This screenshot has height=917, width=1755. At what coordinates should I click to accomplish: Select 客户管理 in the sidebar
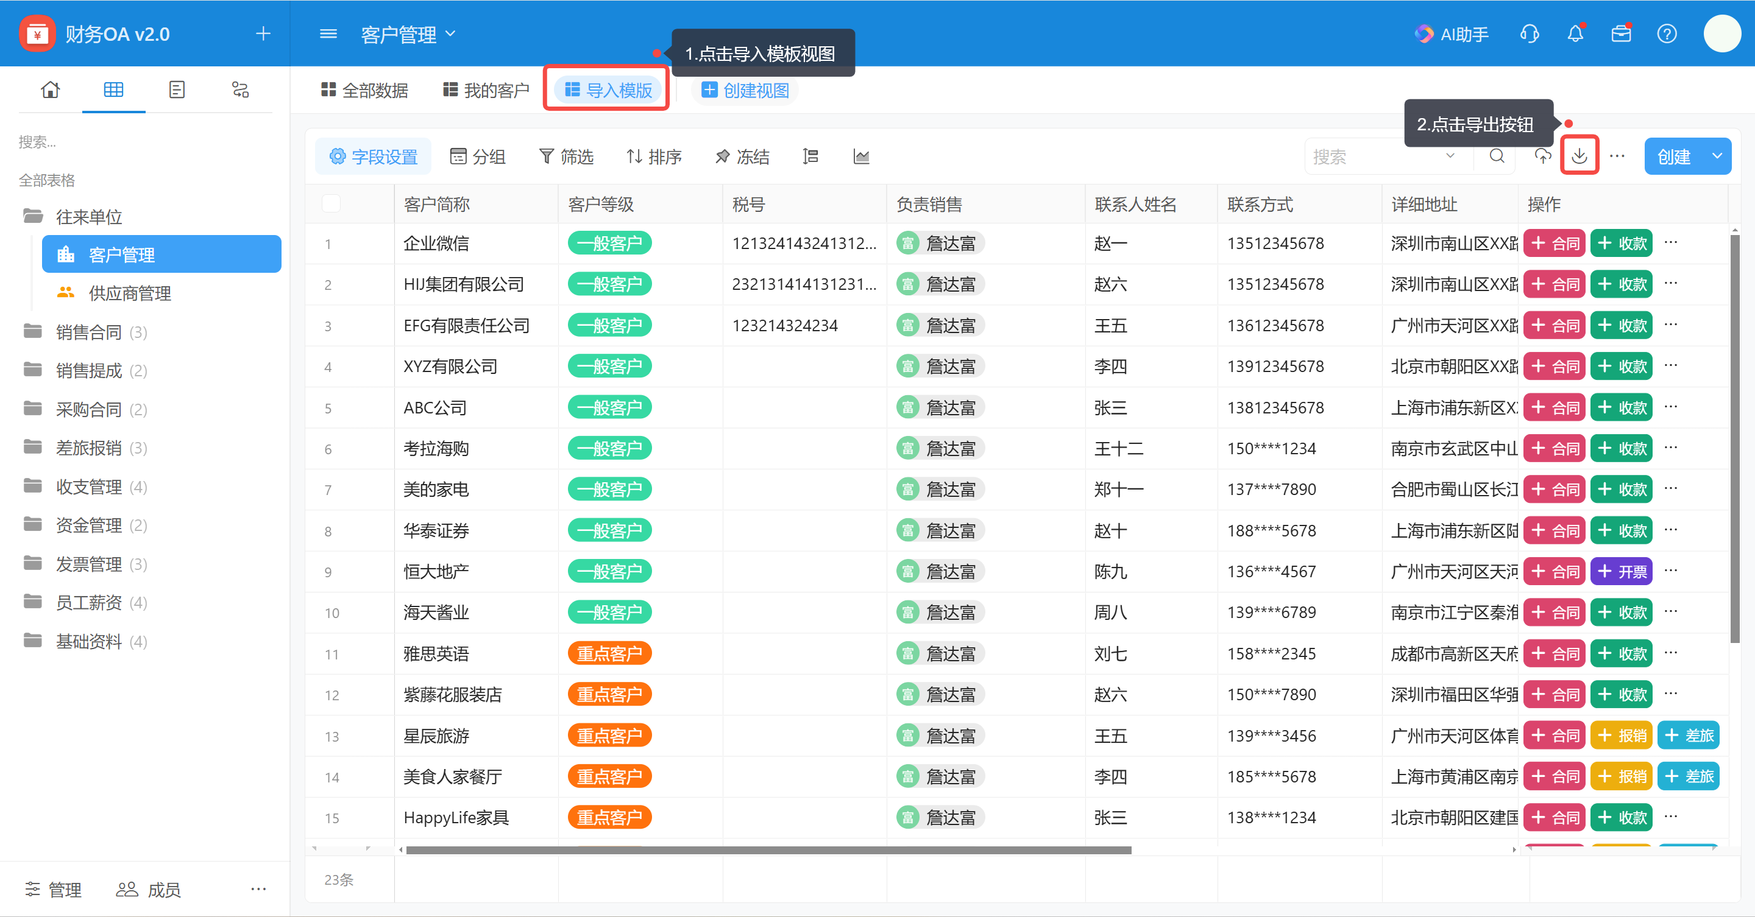(161, 255)
